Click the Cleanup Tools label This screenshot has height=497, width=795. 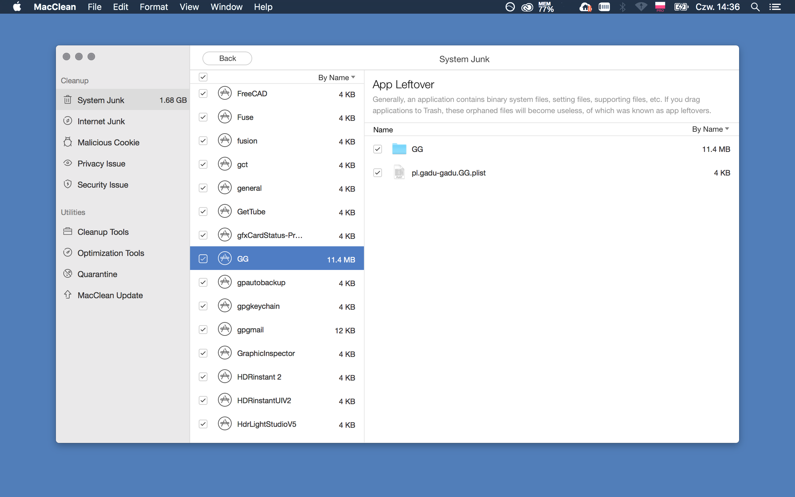[103, 232]
